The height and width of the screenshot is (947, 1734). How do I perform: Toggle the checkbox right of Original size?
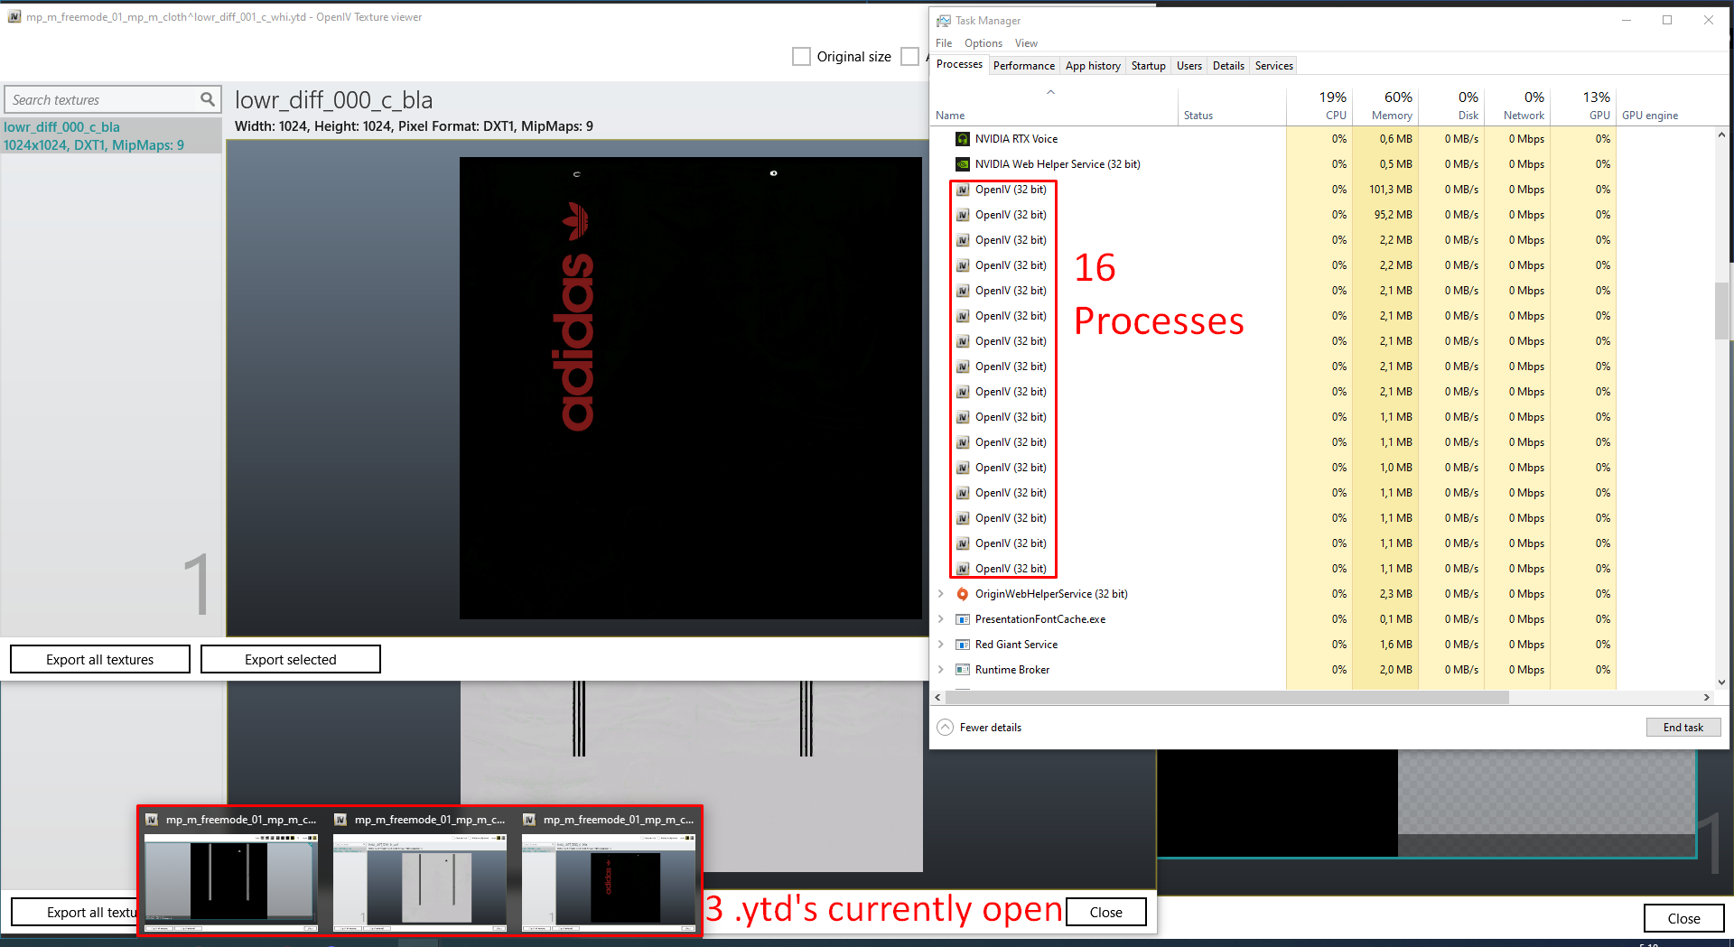909,57
